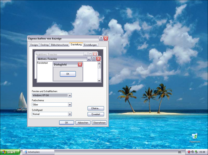
Task: Select the Darstellung tab
Action: pos(76,45)
